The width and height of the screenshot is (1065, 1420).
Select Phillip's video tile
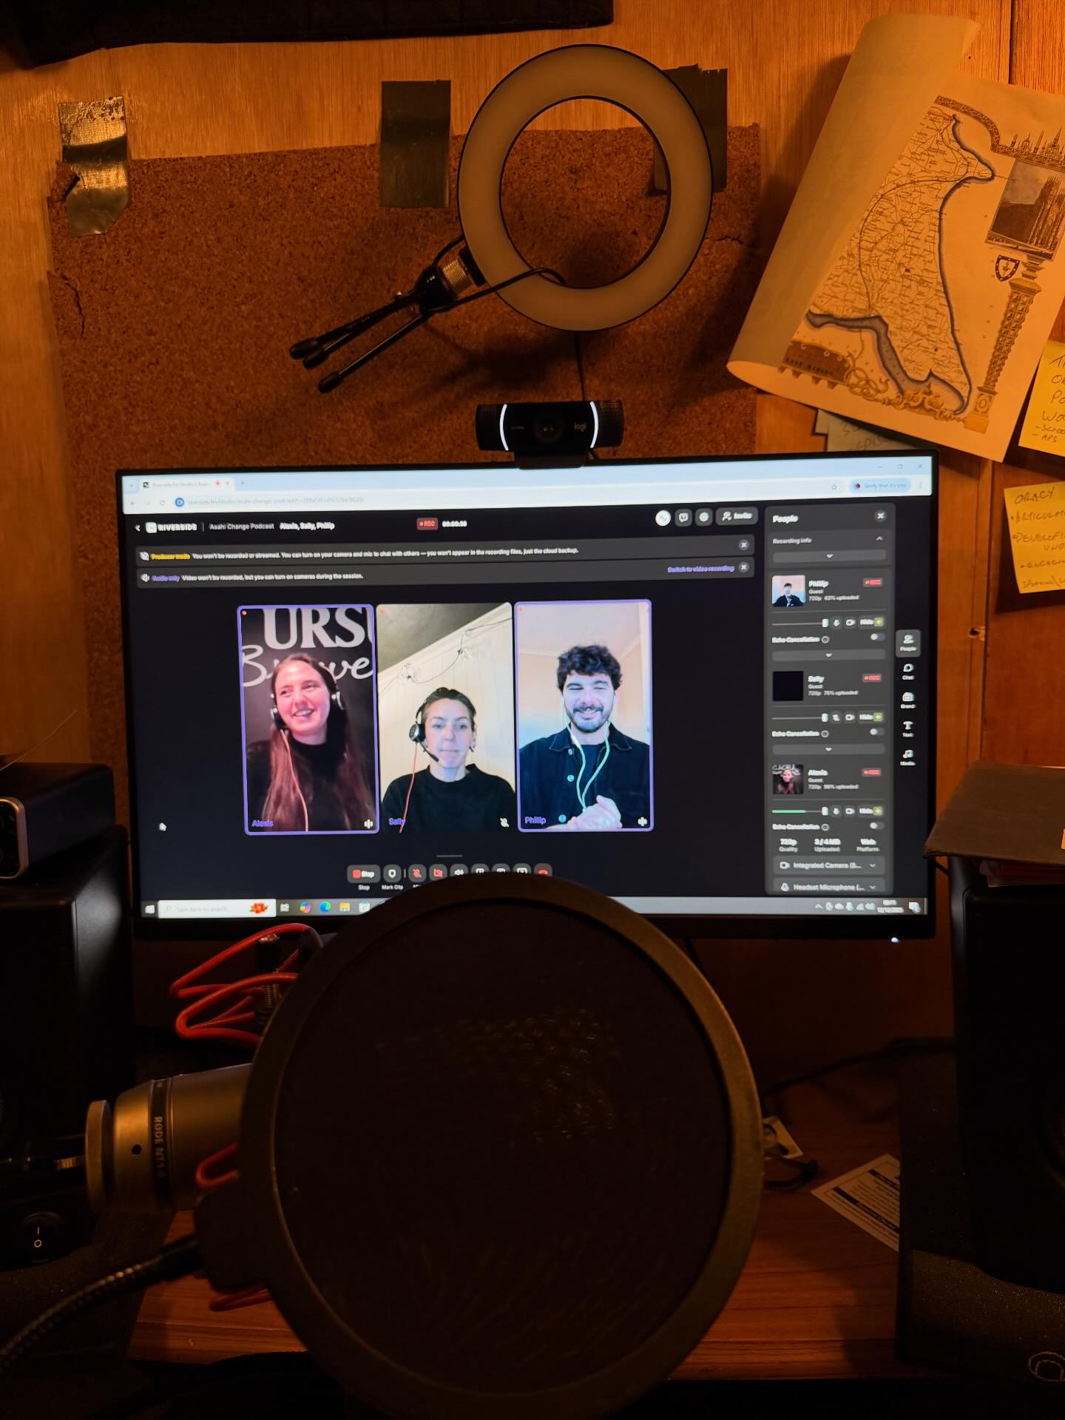[x=584, y=715]
